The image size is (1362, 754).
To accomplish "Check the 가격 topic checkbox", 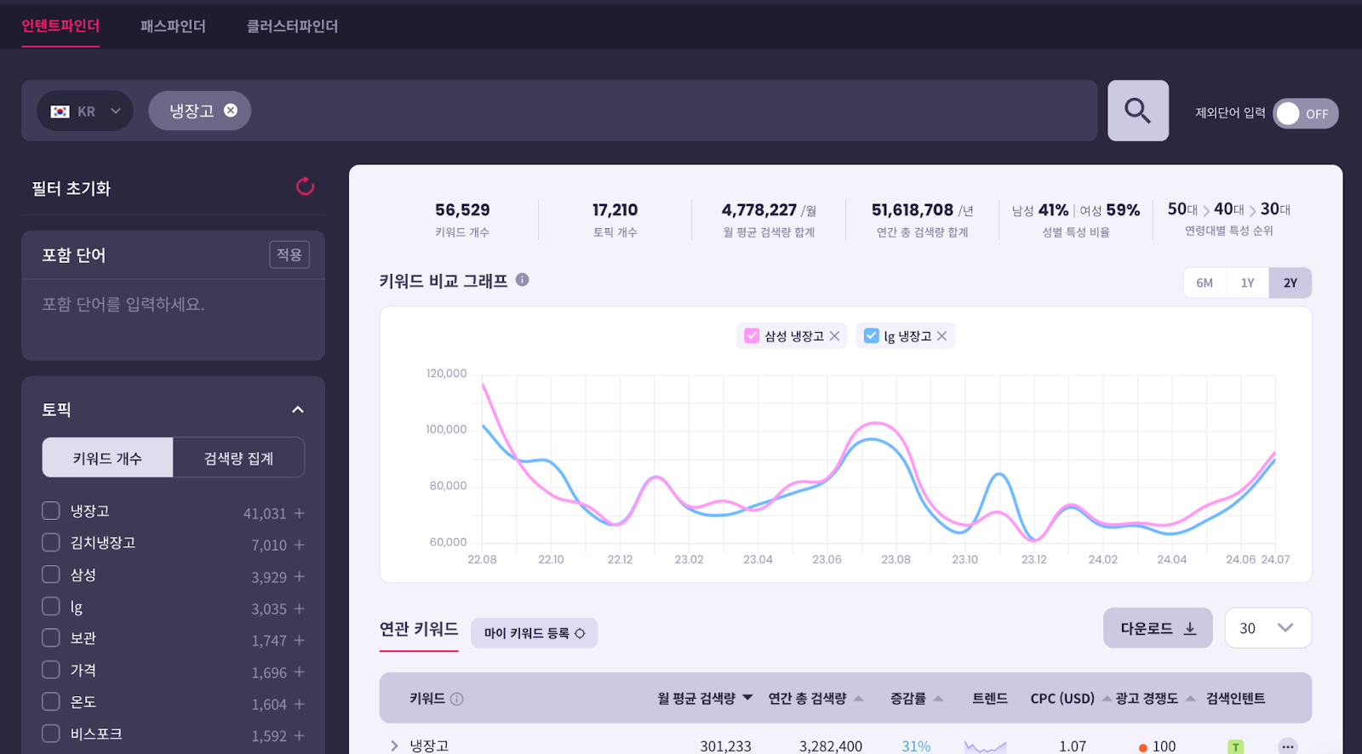I will (51, 670).
